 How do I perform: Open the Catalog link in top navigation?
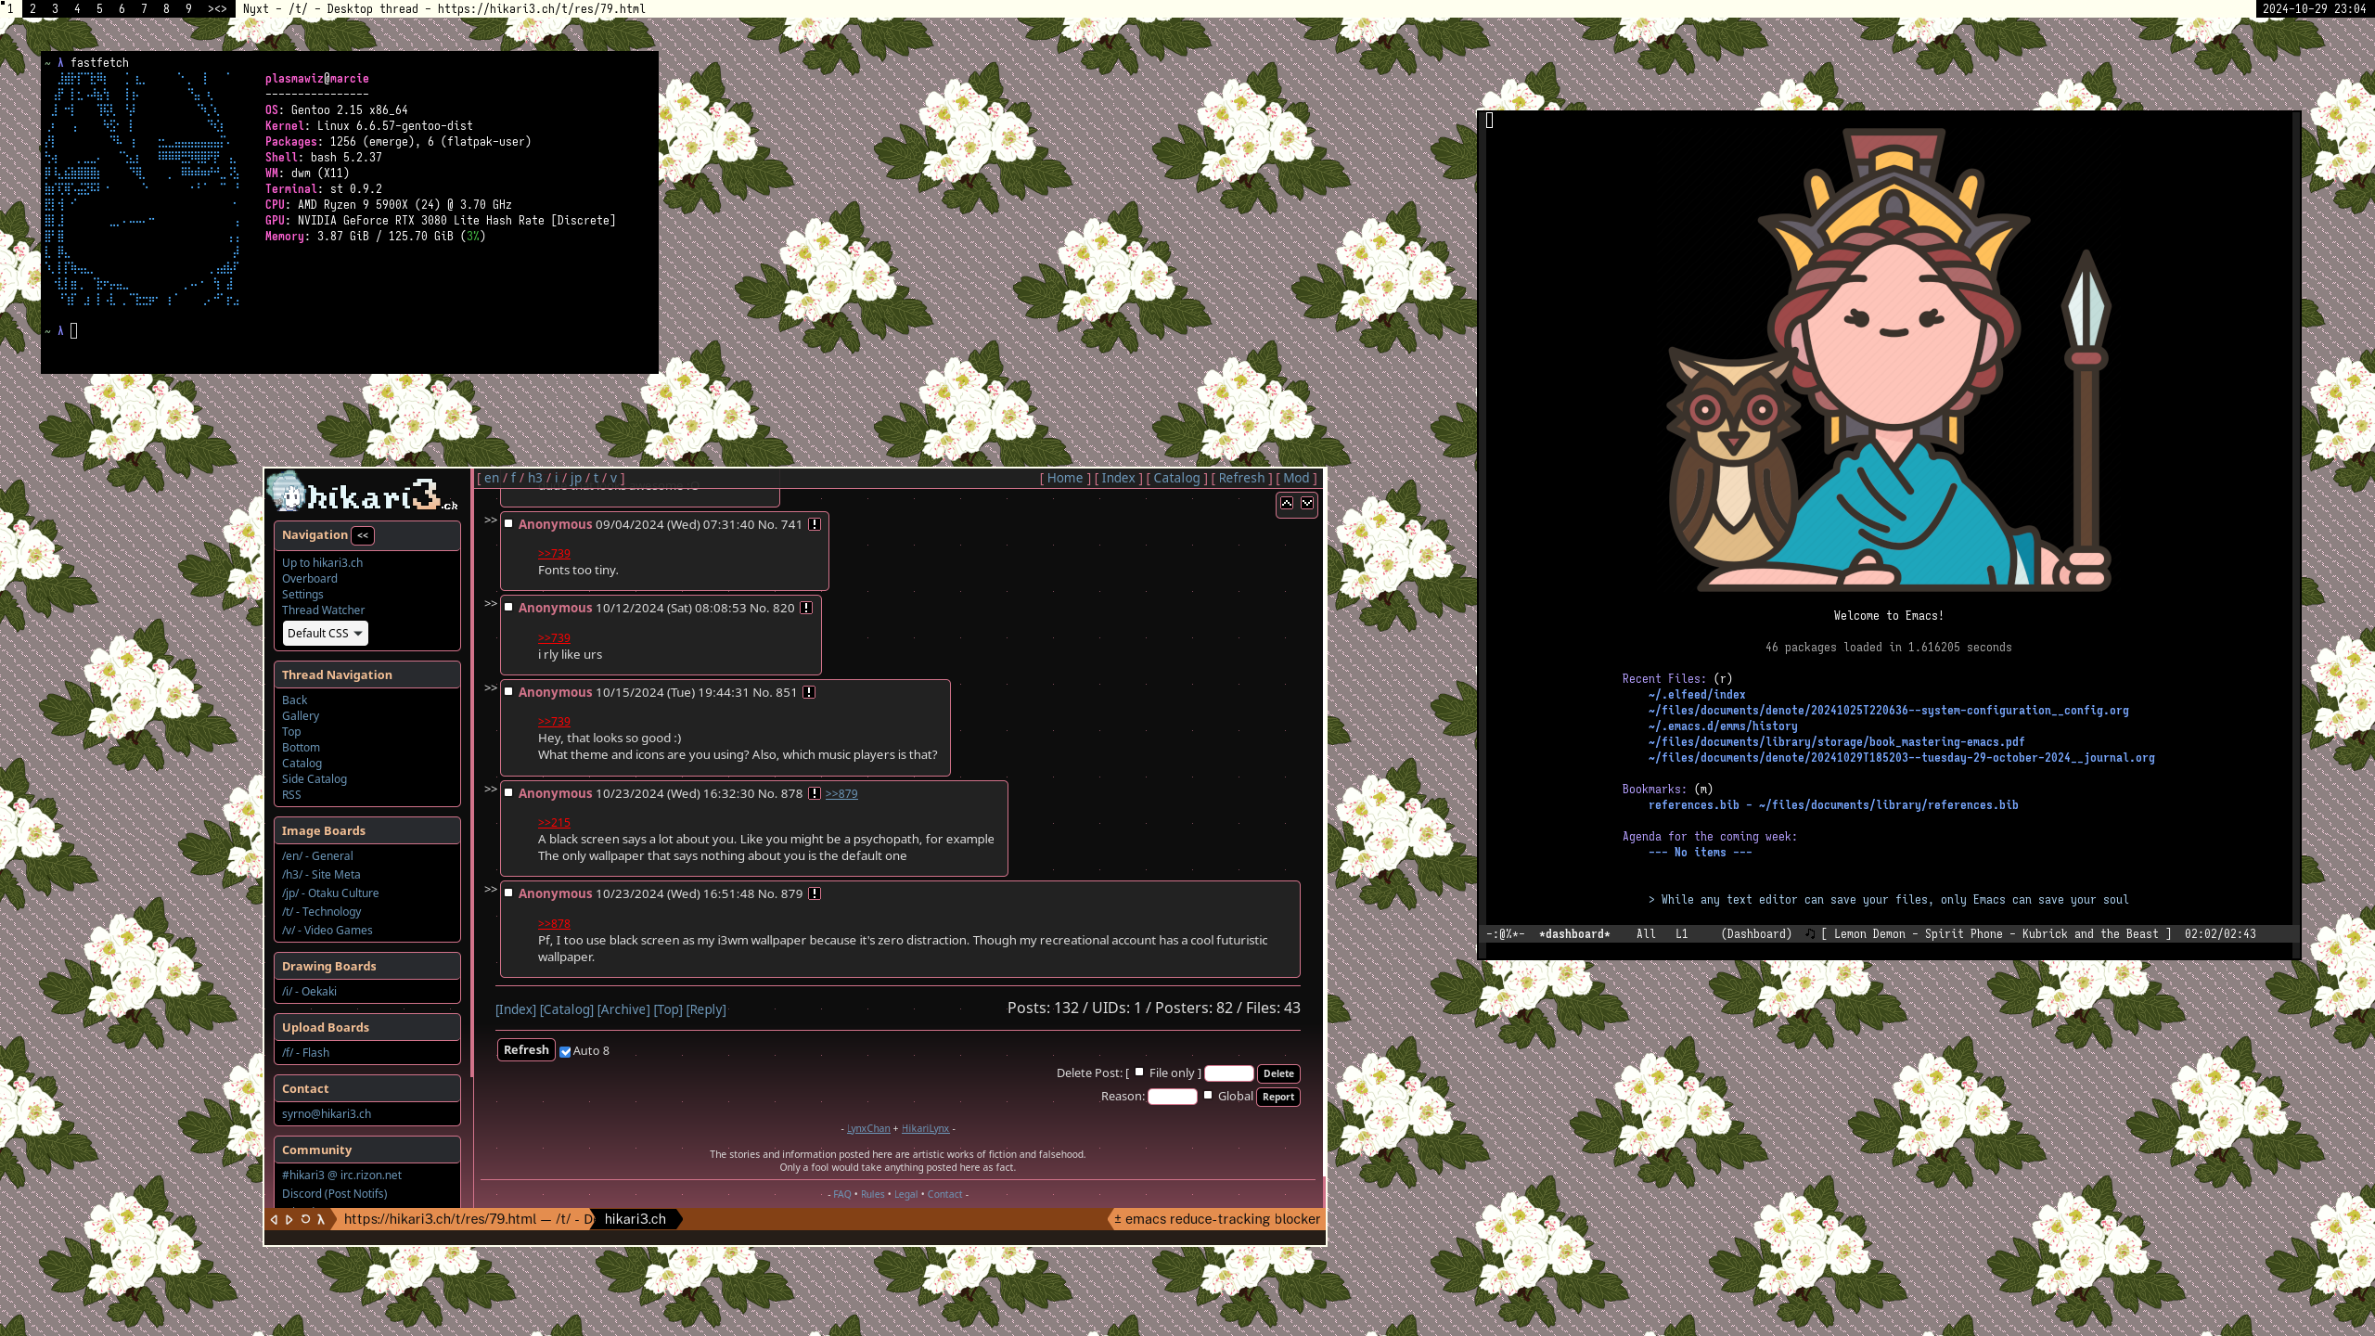point(1176,478)
